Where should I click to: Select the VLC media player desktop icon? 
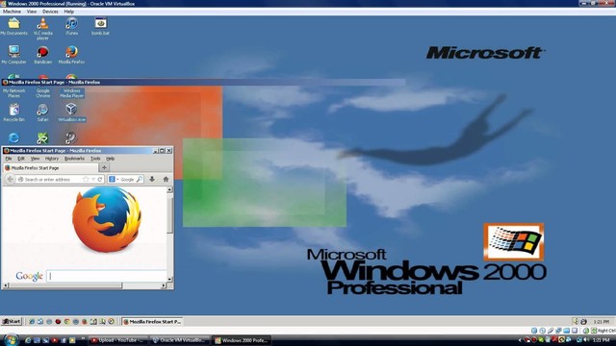[x=42, y=29]
